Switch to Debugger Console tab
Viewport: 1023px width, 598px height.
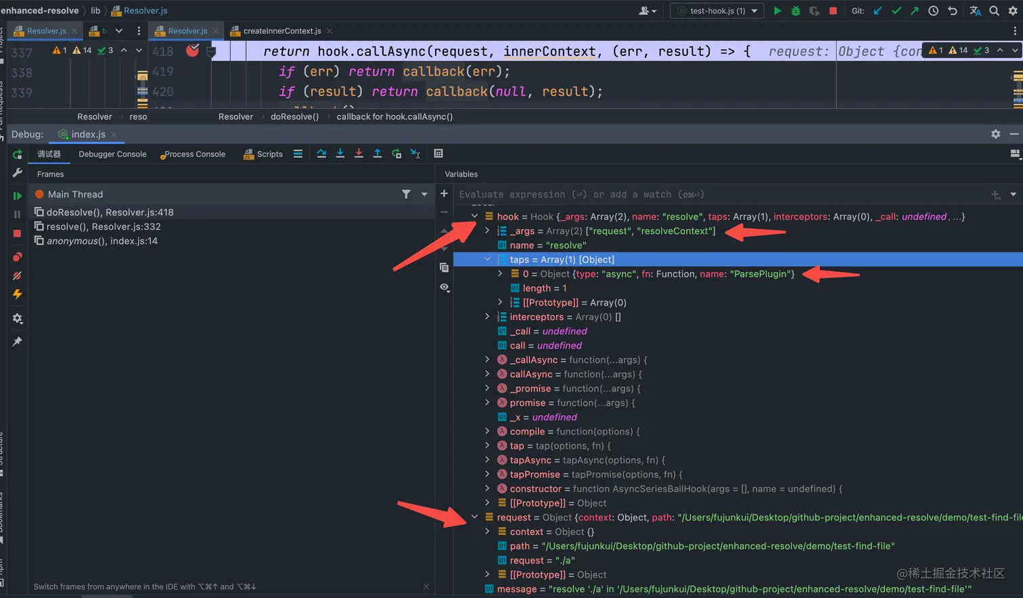click(112, 154)
